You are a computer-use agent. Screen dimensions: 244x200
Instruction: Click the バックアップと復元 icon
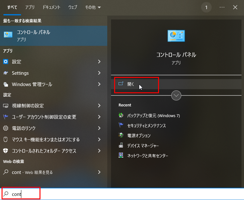click(121, 115)
